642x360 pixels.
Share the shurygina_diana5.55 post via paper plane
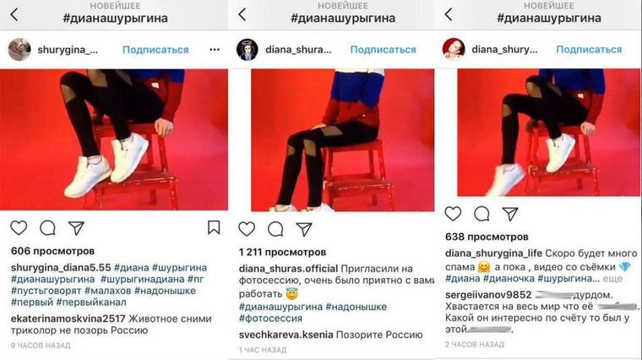click(x=76, y=227)
